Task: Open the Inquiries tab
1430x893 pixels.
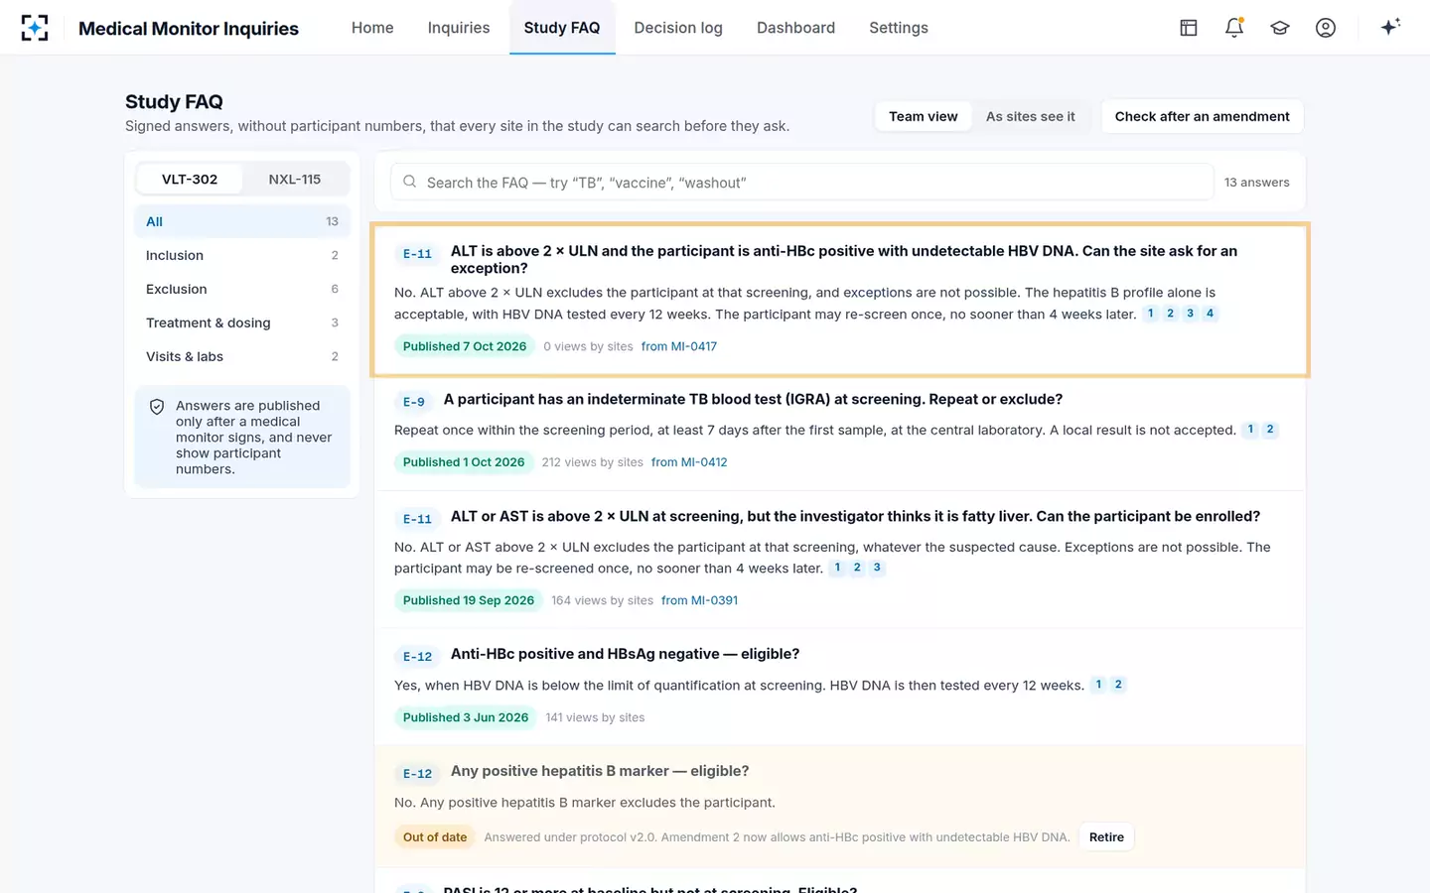Action: pyautogui.click(x=459, y=28)
